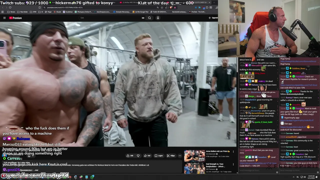Click username BerserkSheep in left chat
Viewport: 320px width, 180px height.
click(258, 113)
